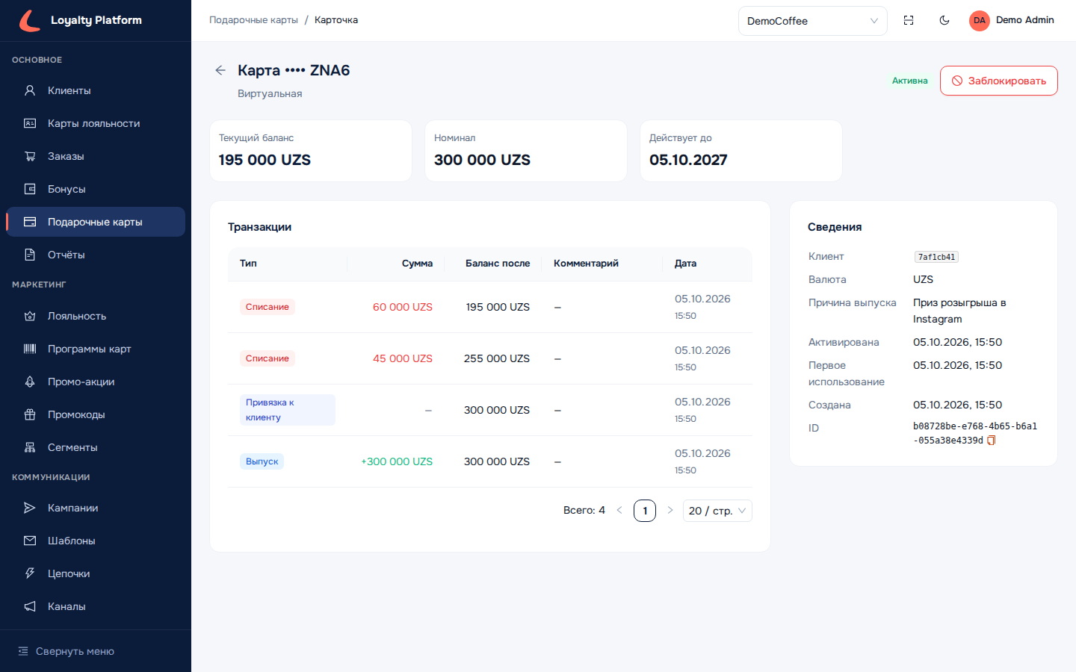Click the Промо-акции rocket icon
1076x672 pixels.
[30, 382]
